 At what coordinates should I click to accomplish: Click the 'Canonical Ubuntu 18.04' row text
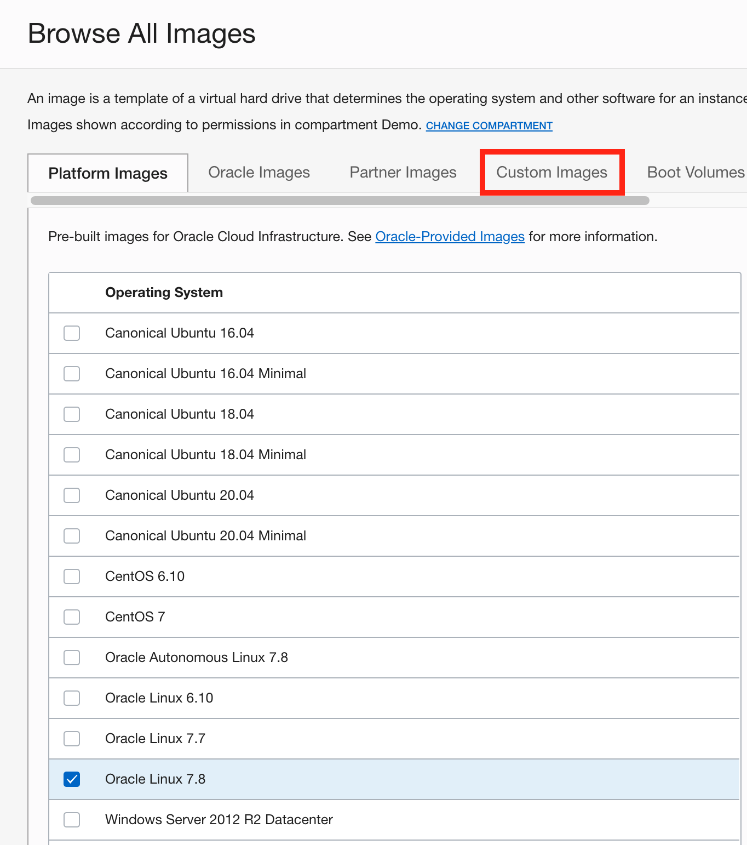pyautogui.click(x=180, y=414)
